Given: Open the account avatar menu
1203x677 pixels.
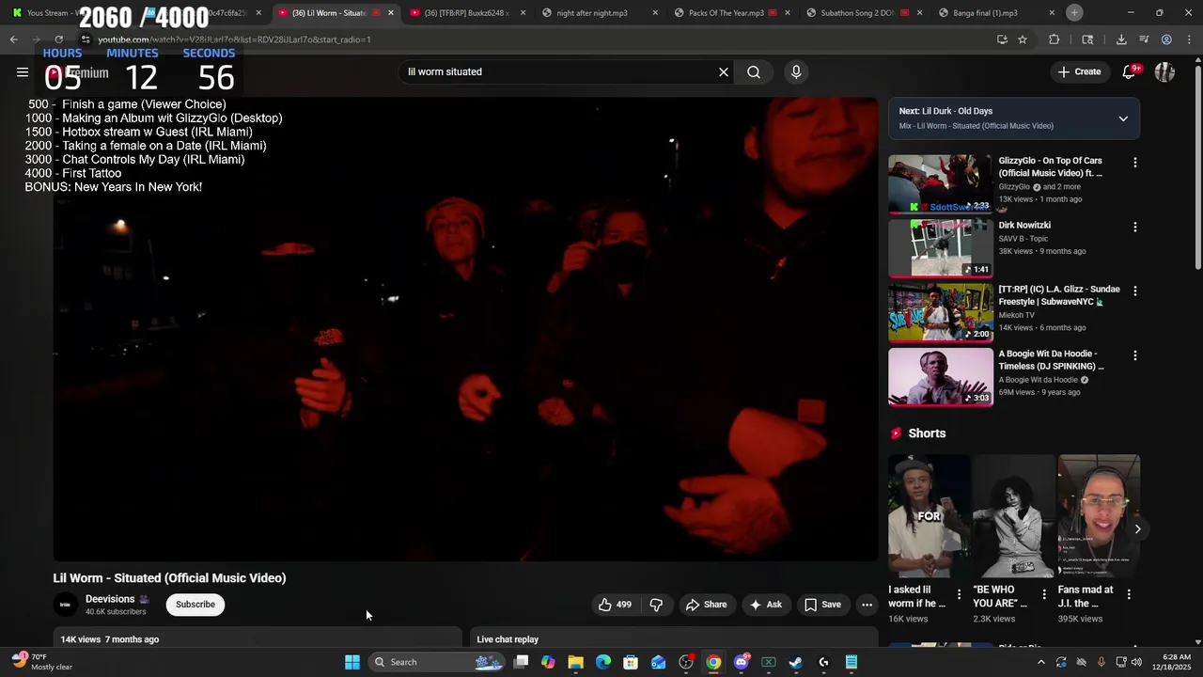Looking at the screenshot, I should pyautogui.click(x=1164, y=71).
